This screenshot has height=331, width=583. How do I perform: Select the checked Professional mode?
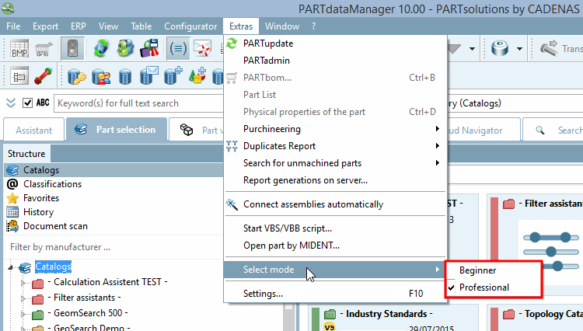(484, 287)
